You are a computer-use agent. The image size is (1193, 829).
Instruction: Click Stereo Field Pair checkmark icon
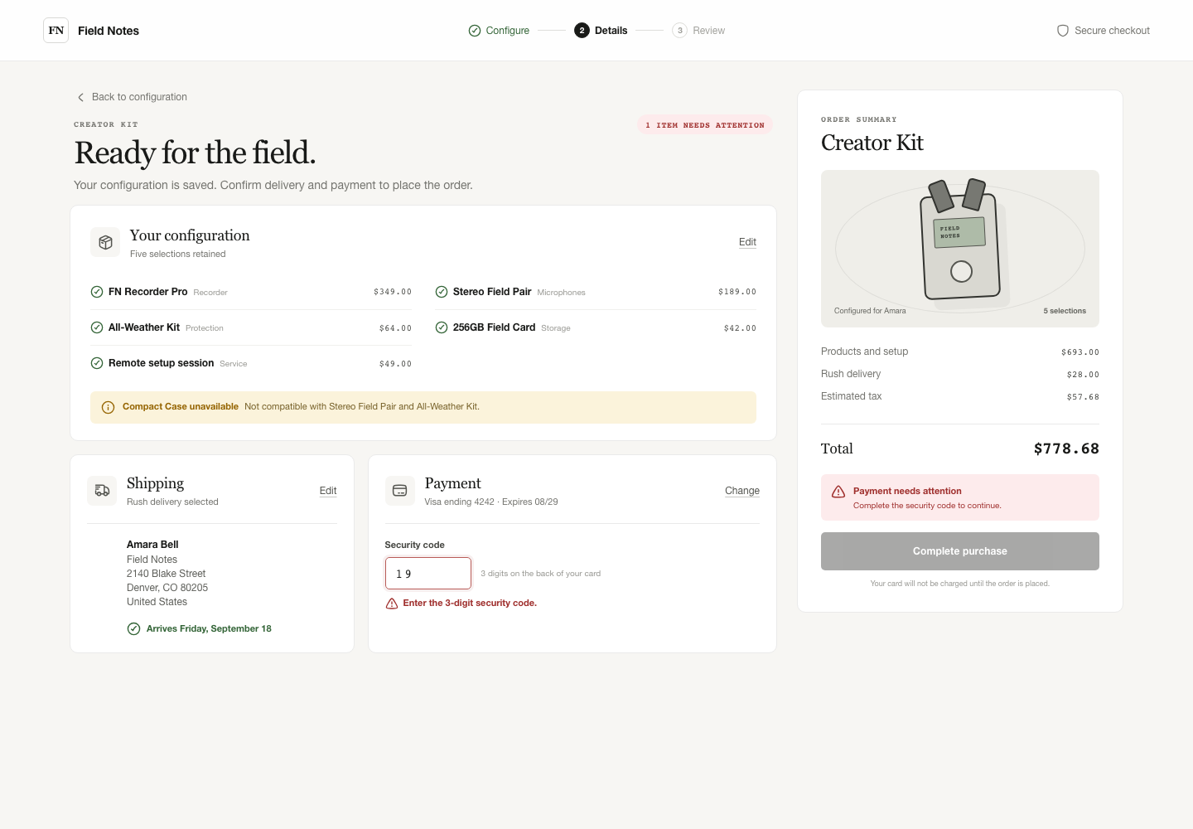[442, 292]
